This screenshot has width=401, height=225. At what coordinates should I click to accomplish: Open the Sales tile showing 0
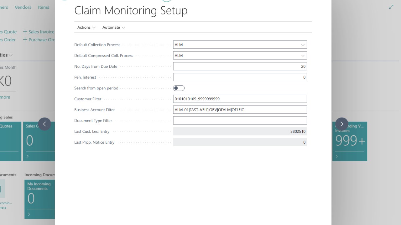(x=39, y=141)
